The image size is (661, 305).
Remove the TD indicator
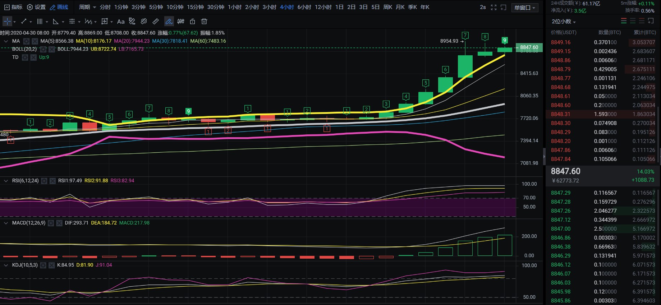point(33,57)
